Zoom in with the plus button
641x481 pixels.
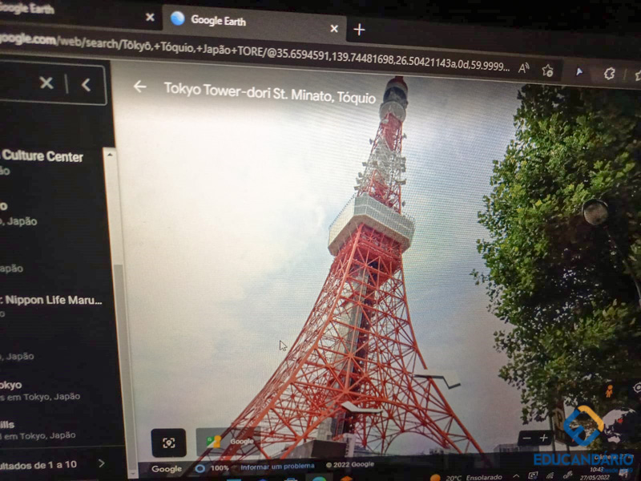click(545, 438)
